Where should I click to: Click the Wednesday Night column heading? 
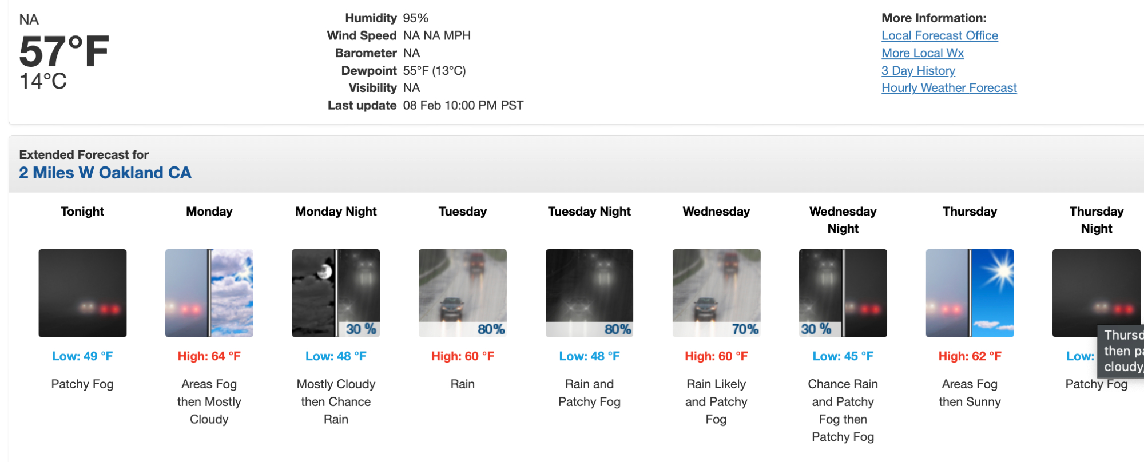pos(843,220)
